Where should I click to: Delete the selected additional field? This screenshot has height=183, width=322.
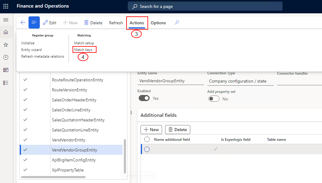(178, 130)
